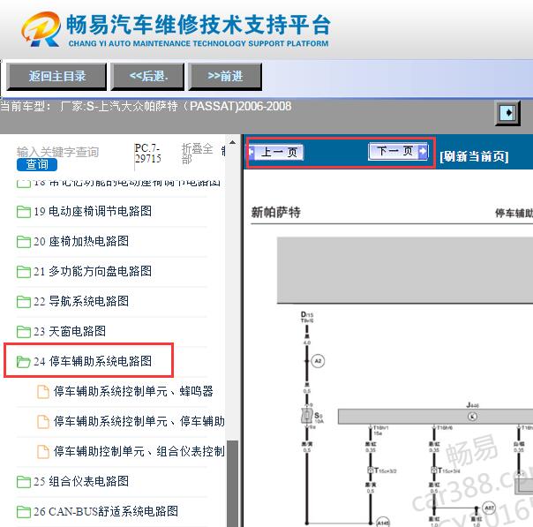Go forward with >>前进 button

click(x=225, y=76)
